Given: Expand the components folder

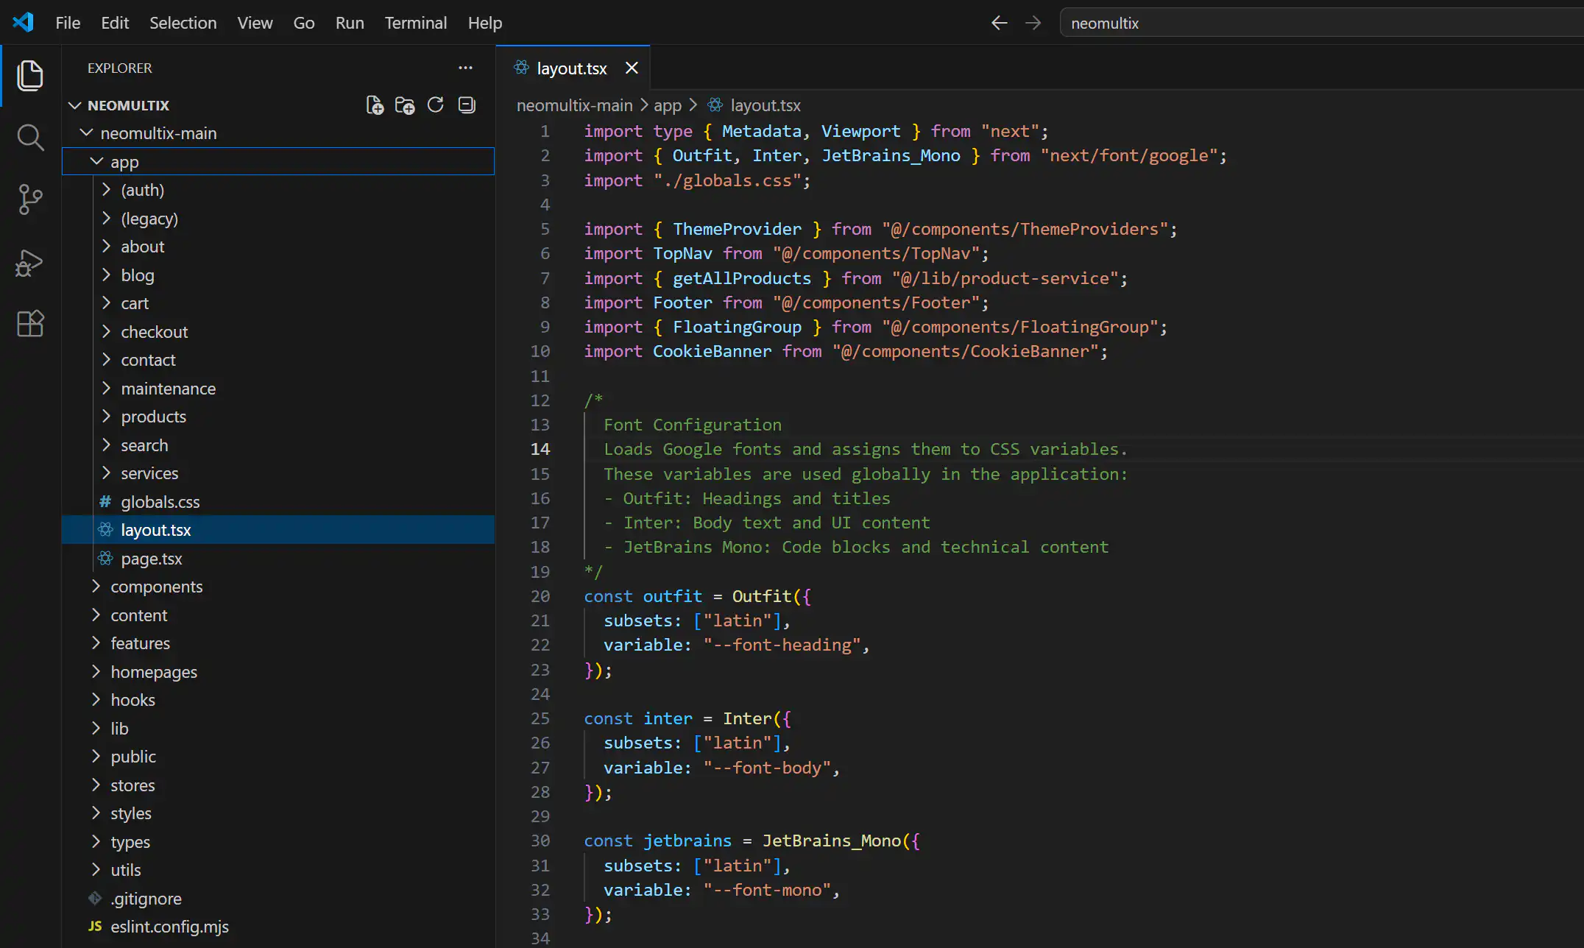Looking at the screenshot, I should coord(96,587).
